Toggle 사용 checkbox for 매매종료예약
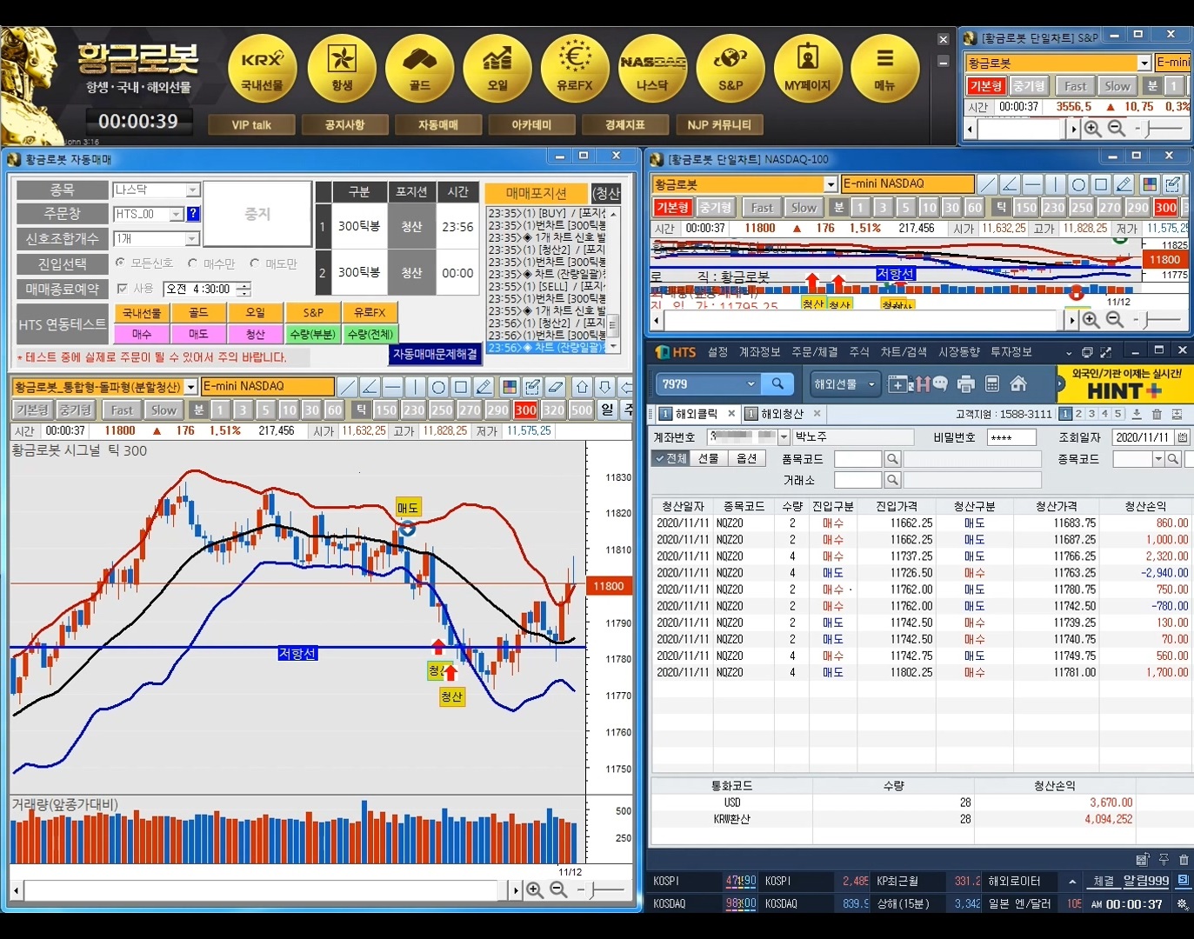The height and width of the screenshot is (939, 1194). tap(122, 289)
